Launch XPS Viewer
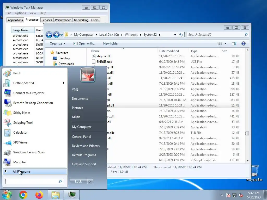 tap(35, 142)
